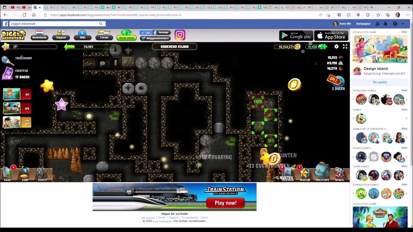Click Nu spelen for Design Island

click(380, 82)
